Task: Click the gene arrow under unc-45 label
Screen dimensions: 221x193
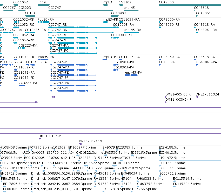Action: pyautogui.click(x=131, y=10)
